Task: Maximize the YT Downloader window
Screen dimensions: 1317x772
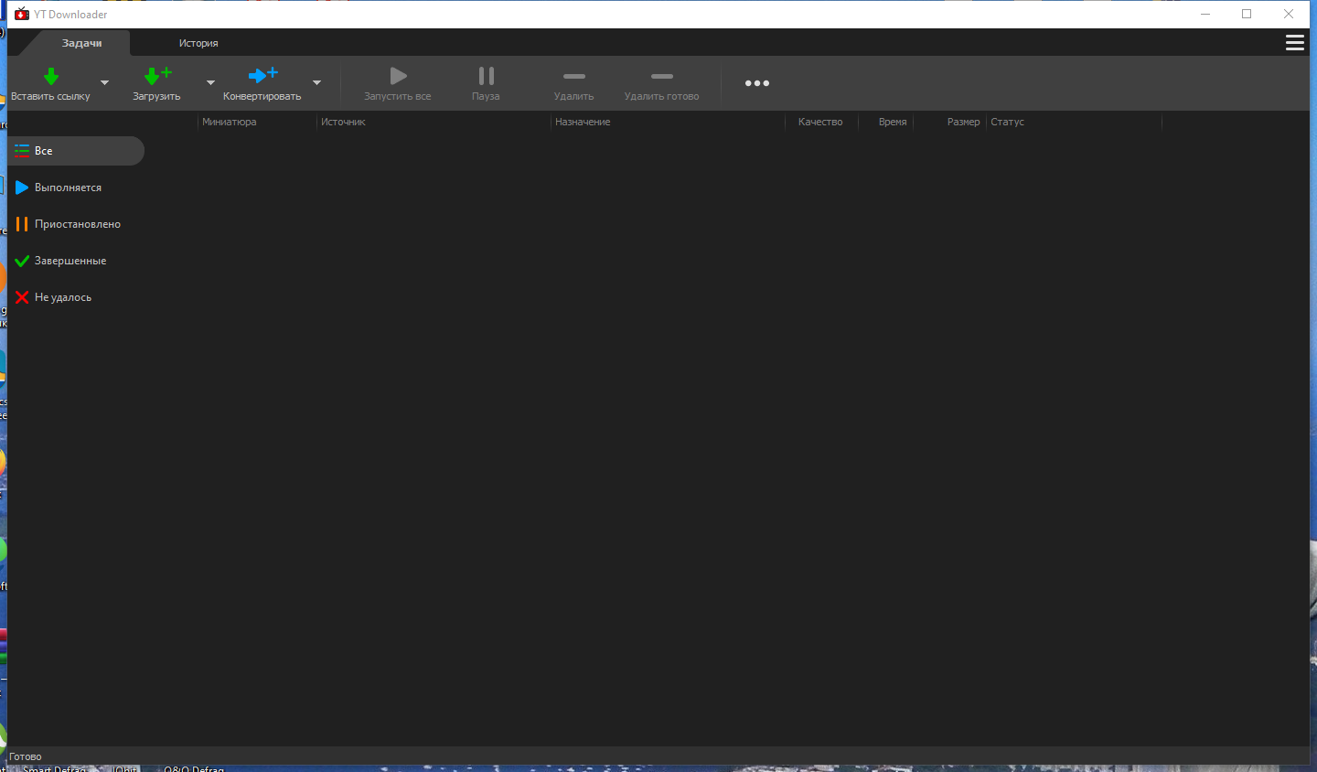Action: (1247, 14)
